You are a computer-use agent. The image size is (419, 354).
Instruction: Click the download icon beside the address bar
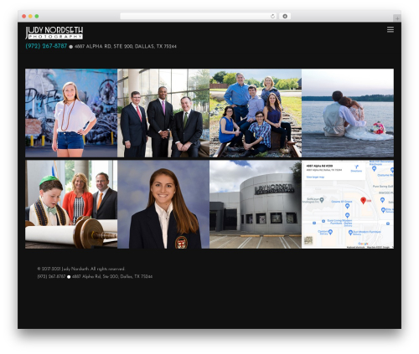click(285, 16)
